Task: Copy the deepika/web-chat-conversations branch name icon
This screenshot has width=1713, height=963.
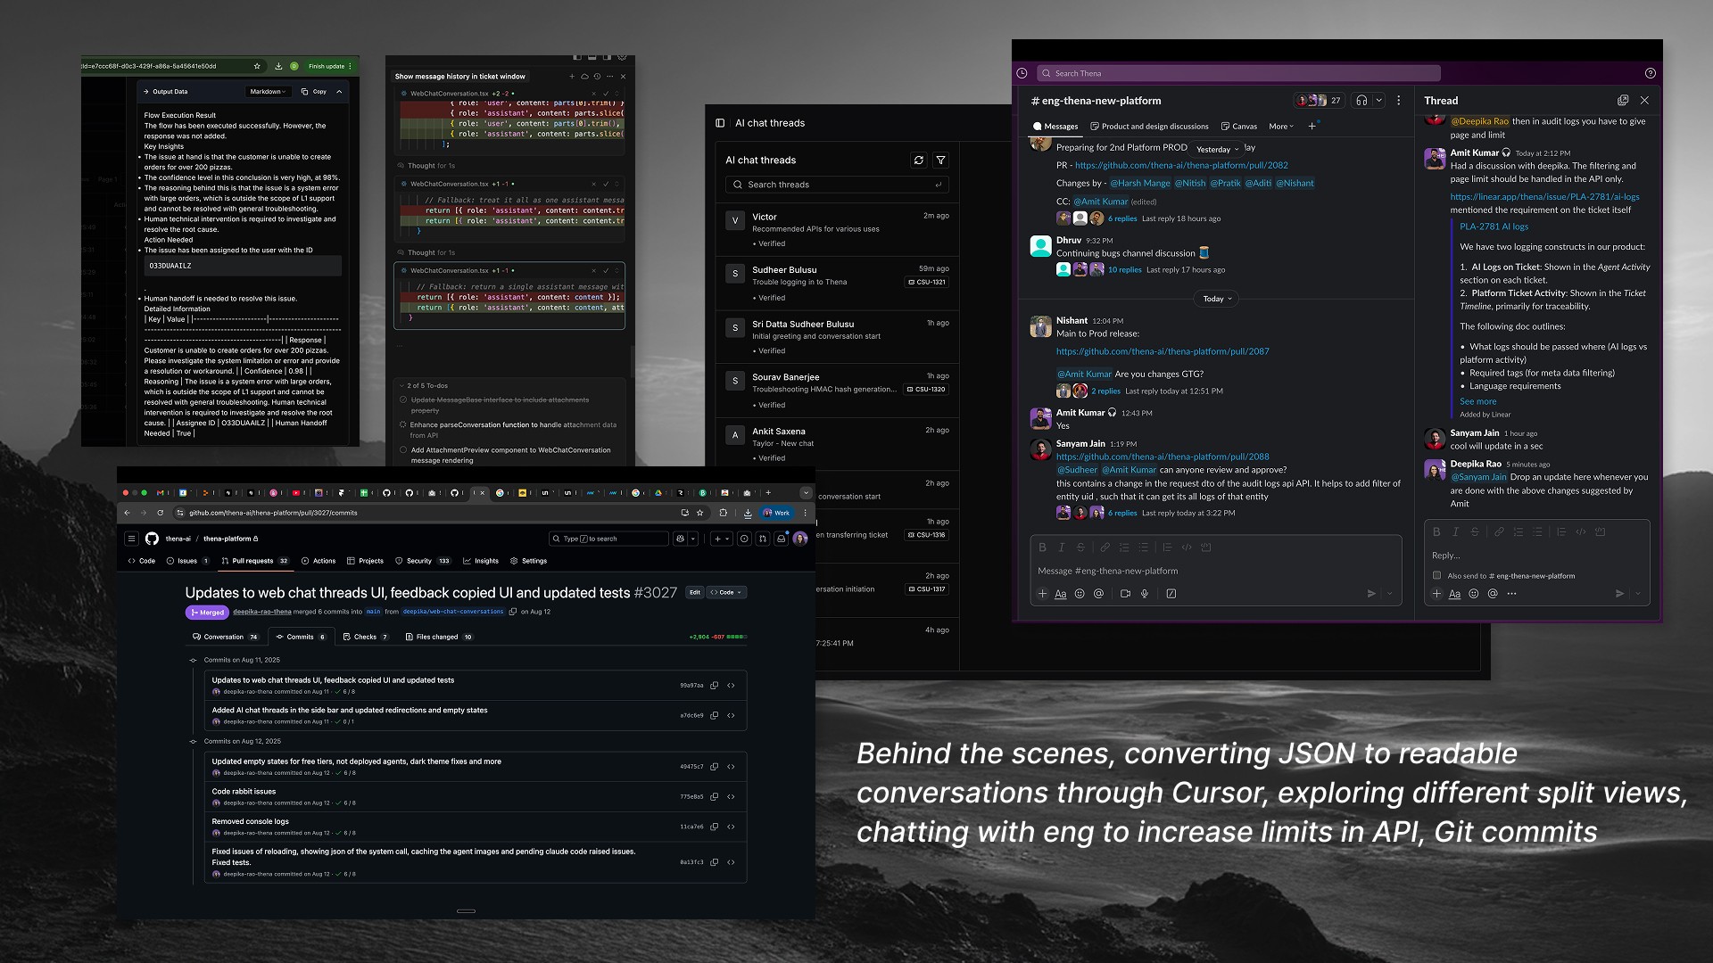Action: tap(513, 612)
